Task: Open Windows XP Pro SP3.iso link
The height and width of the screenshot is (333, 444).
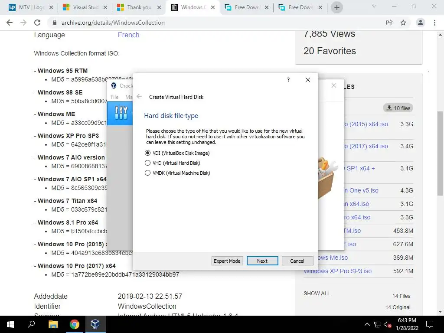Action: (x=337, y=271)
